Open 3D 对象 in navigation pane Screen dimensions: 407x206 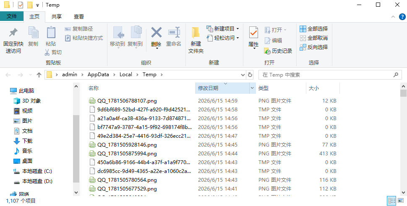pos(27,101)
